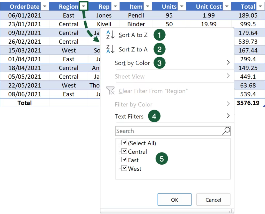
Task: Toggle the (Select All) checkbox
Action: point(124,143)
